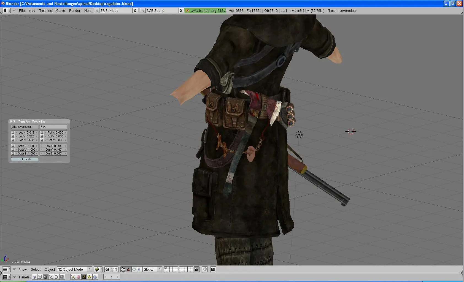The height and width of the screenshot is (282, 464).
Task: Open the Lamp buttons sub-context icon
Action: click(x=73, y=277)
